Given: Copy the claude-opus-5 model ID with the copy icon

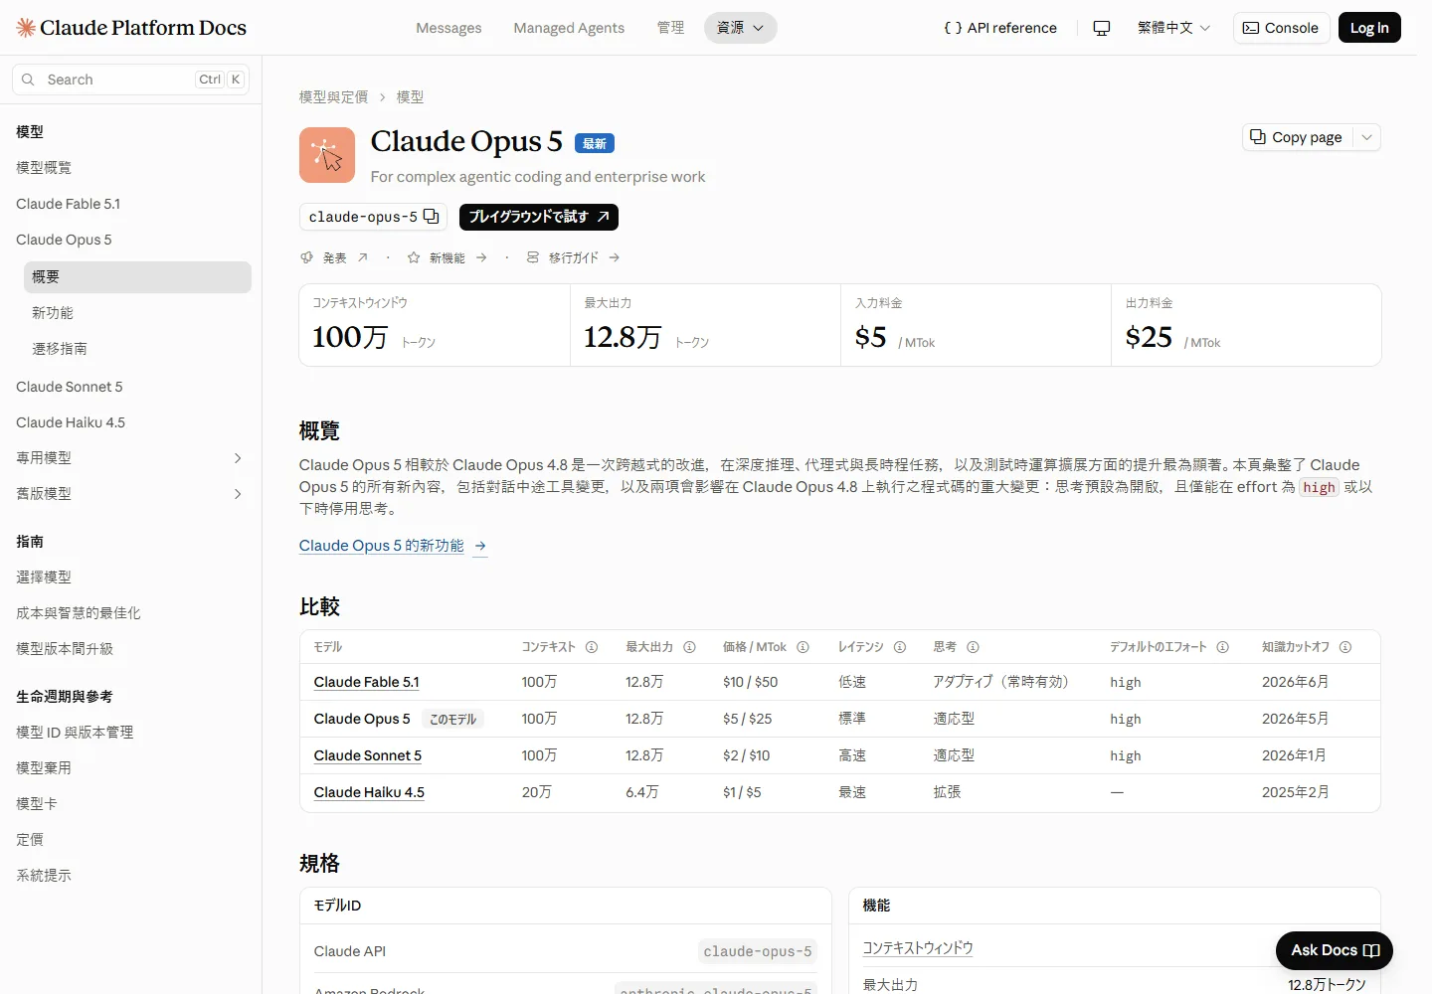Looking at the screenshot, I should [431, 217].
